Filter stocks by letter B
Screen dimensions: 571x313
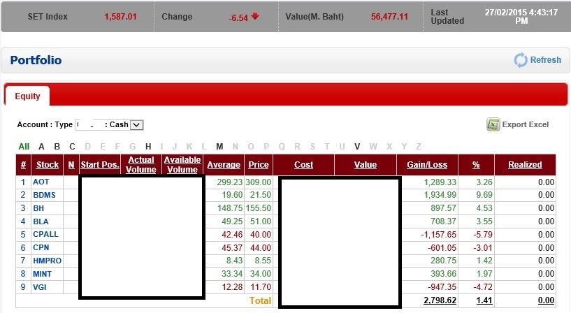tap(57, 146)
